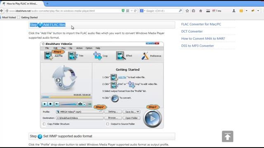Screen dimensions: 264x148
Task: Open the Profile format dropdown
Action: click(x=80, y=112)
